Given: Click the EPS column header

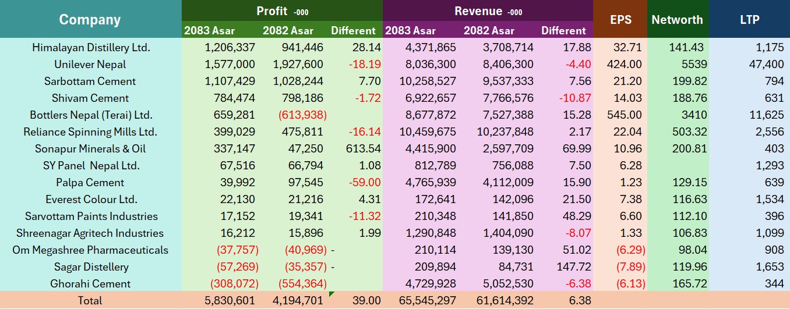Looking at the screenshot, I should [x=620, y=19].
